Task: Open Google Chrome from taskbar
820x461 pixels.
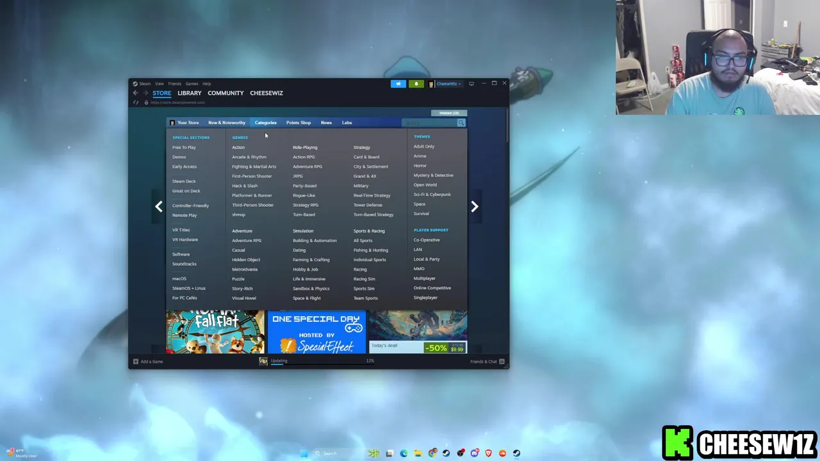Action: 432,453
